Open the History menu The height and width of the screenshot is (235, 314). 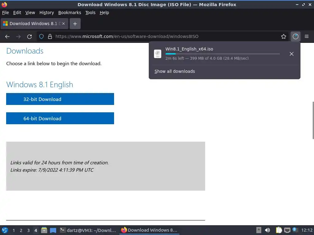click(47, 13)
